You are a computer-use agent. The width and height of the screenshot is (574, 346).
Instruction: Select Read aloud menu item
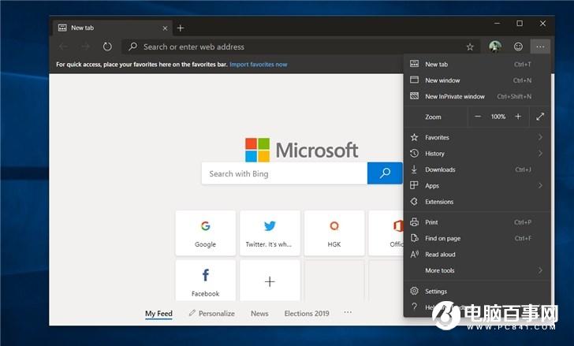coord(477,255)
